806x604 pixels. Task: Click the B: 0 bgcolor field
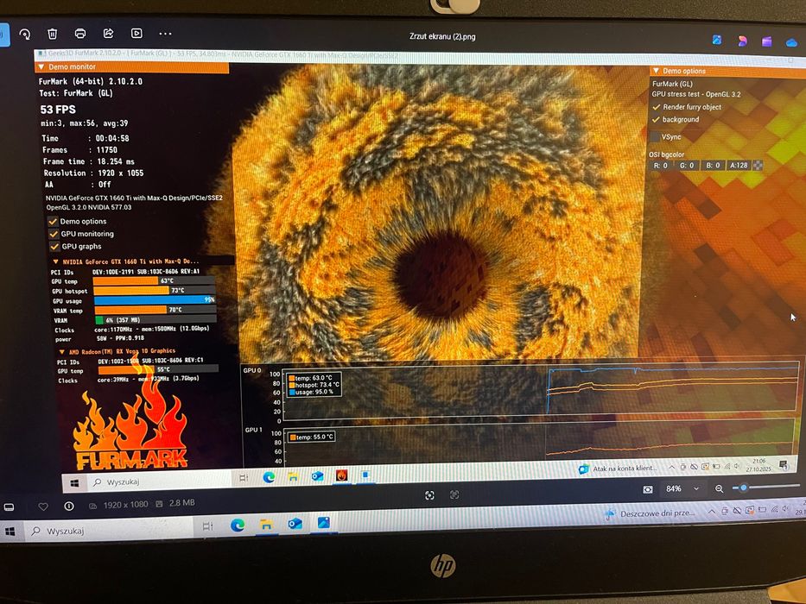(713, 166)
